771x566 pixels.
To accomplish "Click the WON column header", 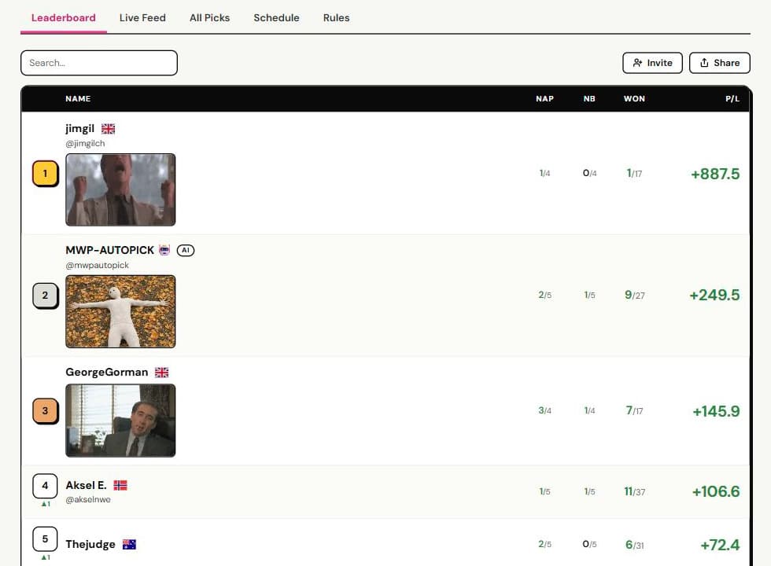I will click(634, 99).
